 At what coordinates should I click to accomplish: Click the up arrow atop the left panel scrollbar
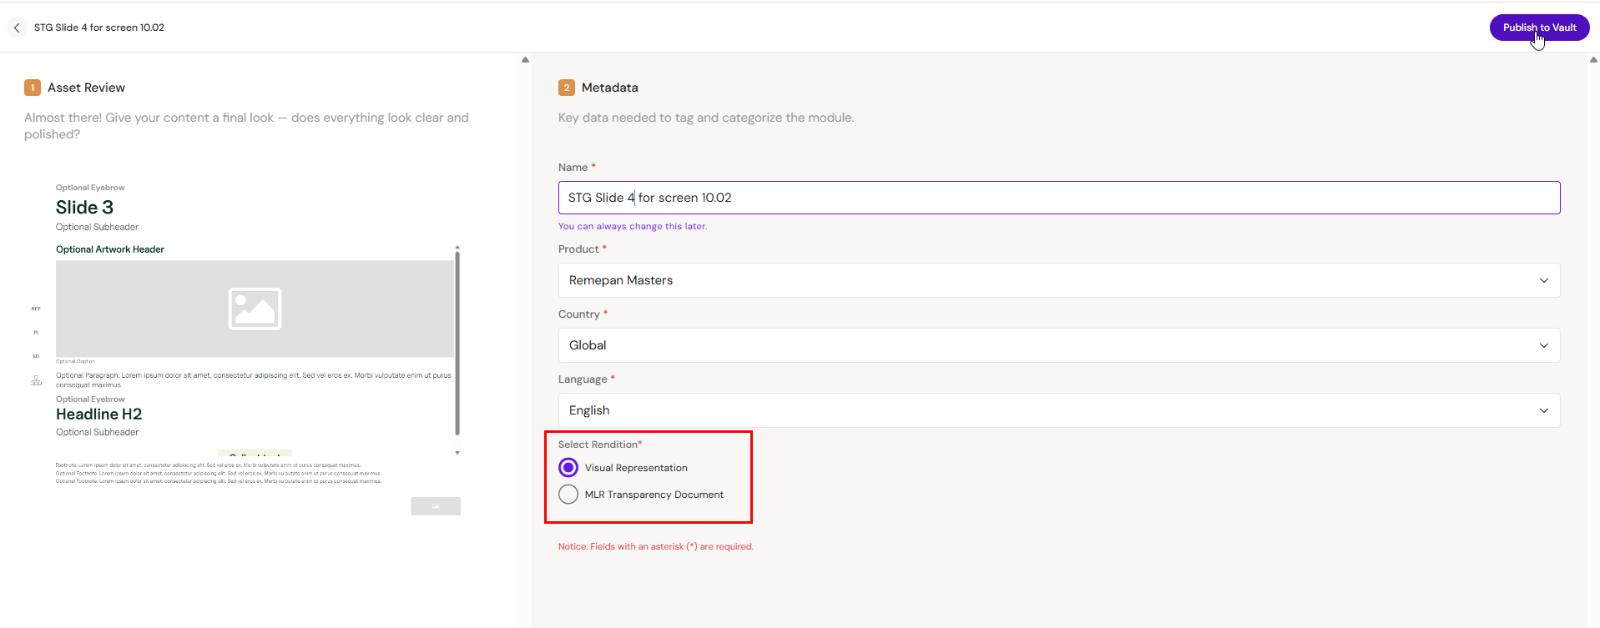(x=525, y=60)
